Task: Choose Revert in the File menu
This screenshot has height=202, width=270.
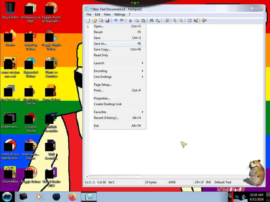Action: point(119,32)
